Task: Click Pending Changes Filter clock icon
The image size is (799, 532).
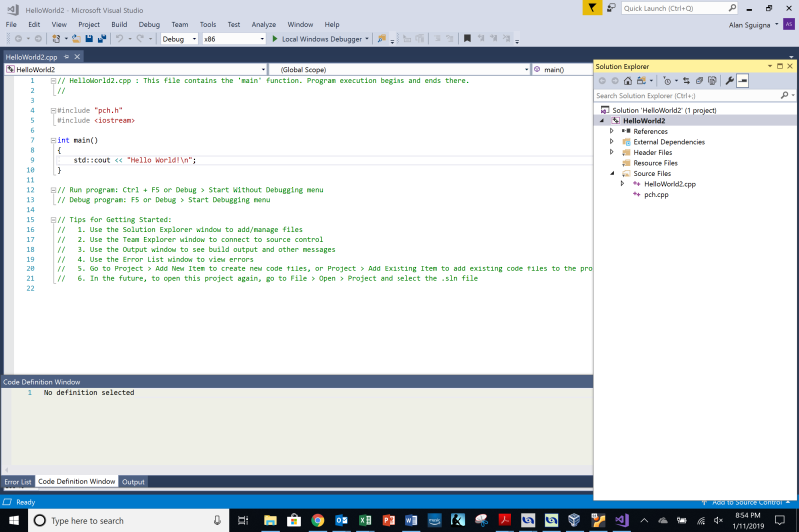Action: [x=667, y=81]
